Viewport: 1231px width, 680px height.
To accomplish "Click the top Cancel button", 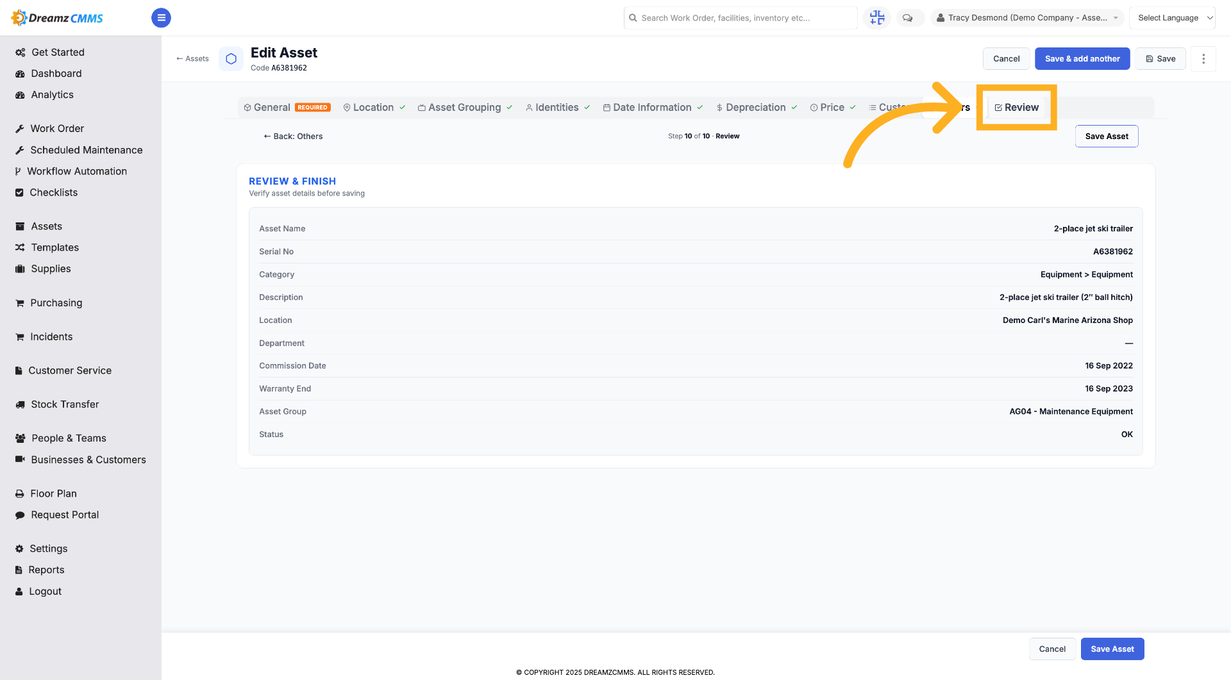I will click(1006, 59).
